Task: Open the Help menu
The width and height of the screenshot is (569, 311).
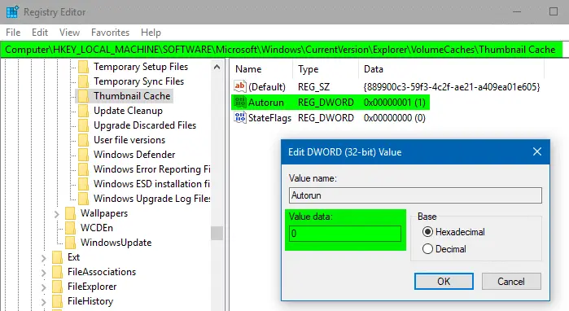Action: (x=151, y=33)
